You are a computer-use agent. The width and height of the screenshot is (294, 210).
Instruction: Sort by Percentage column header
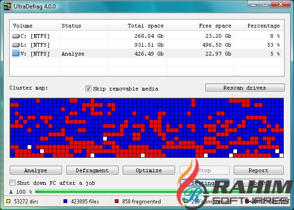259,26
